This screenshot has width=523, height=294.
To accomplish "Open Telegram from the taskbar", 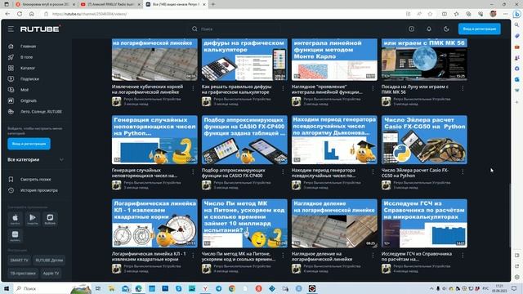I will [x=219, y=288].
